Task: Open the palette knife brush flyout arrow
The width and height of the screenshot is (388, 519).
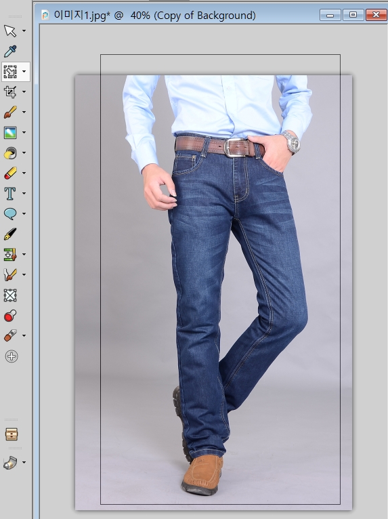Action: click(x=24, y=274)
